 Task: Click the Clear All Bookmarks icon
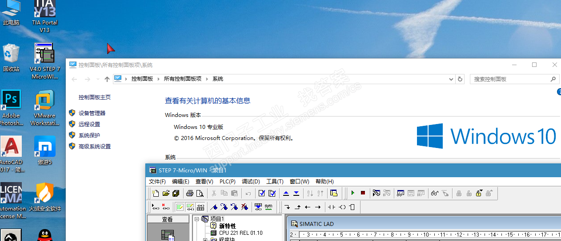244,207
